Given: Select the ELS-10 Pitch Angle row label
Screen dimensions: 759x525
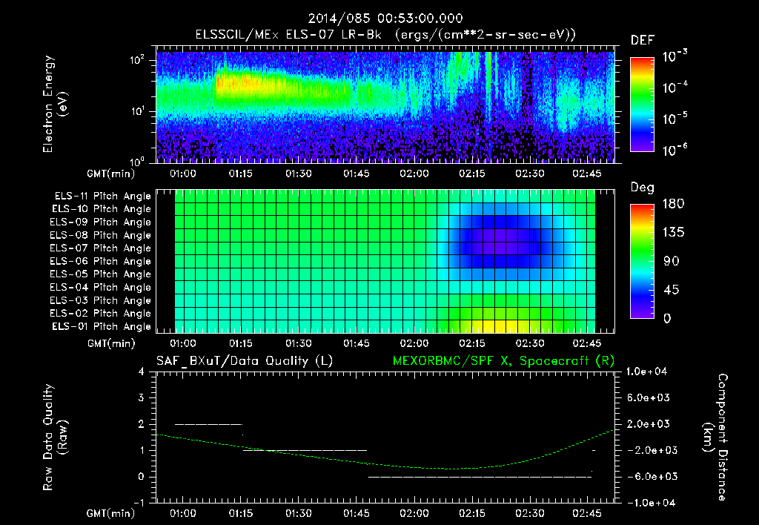Looking at the screenshot, I should pos(102,209).
